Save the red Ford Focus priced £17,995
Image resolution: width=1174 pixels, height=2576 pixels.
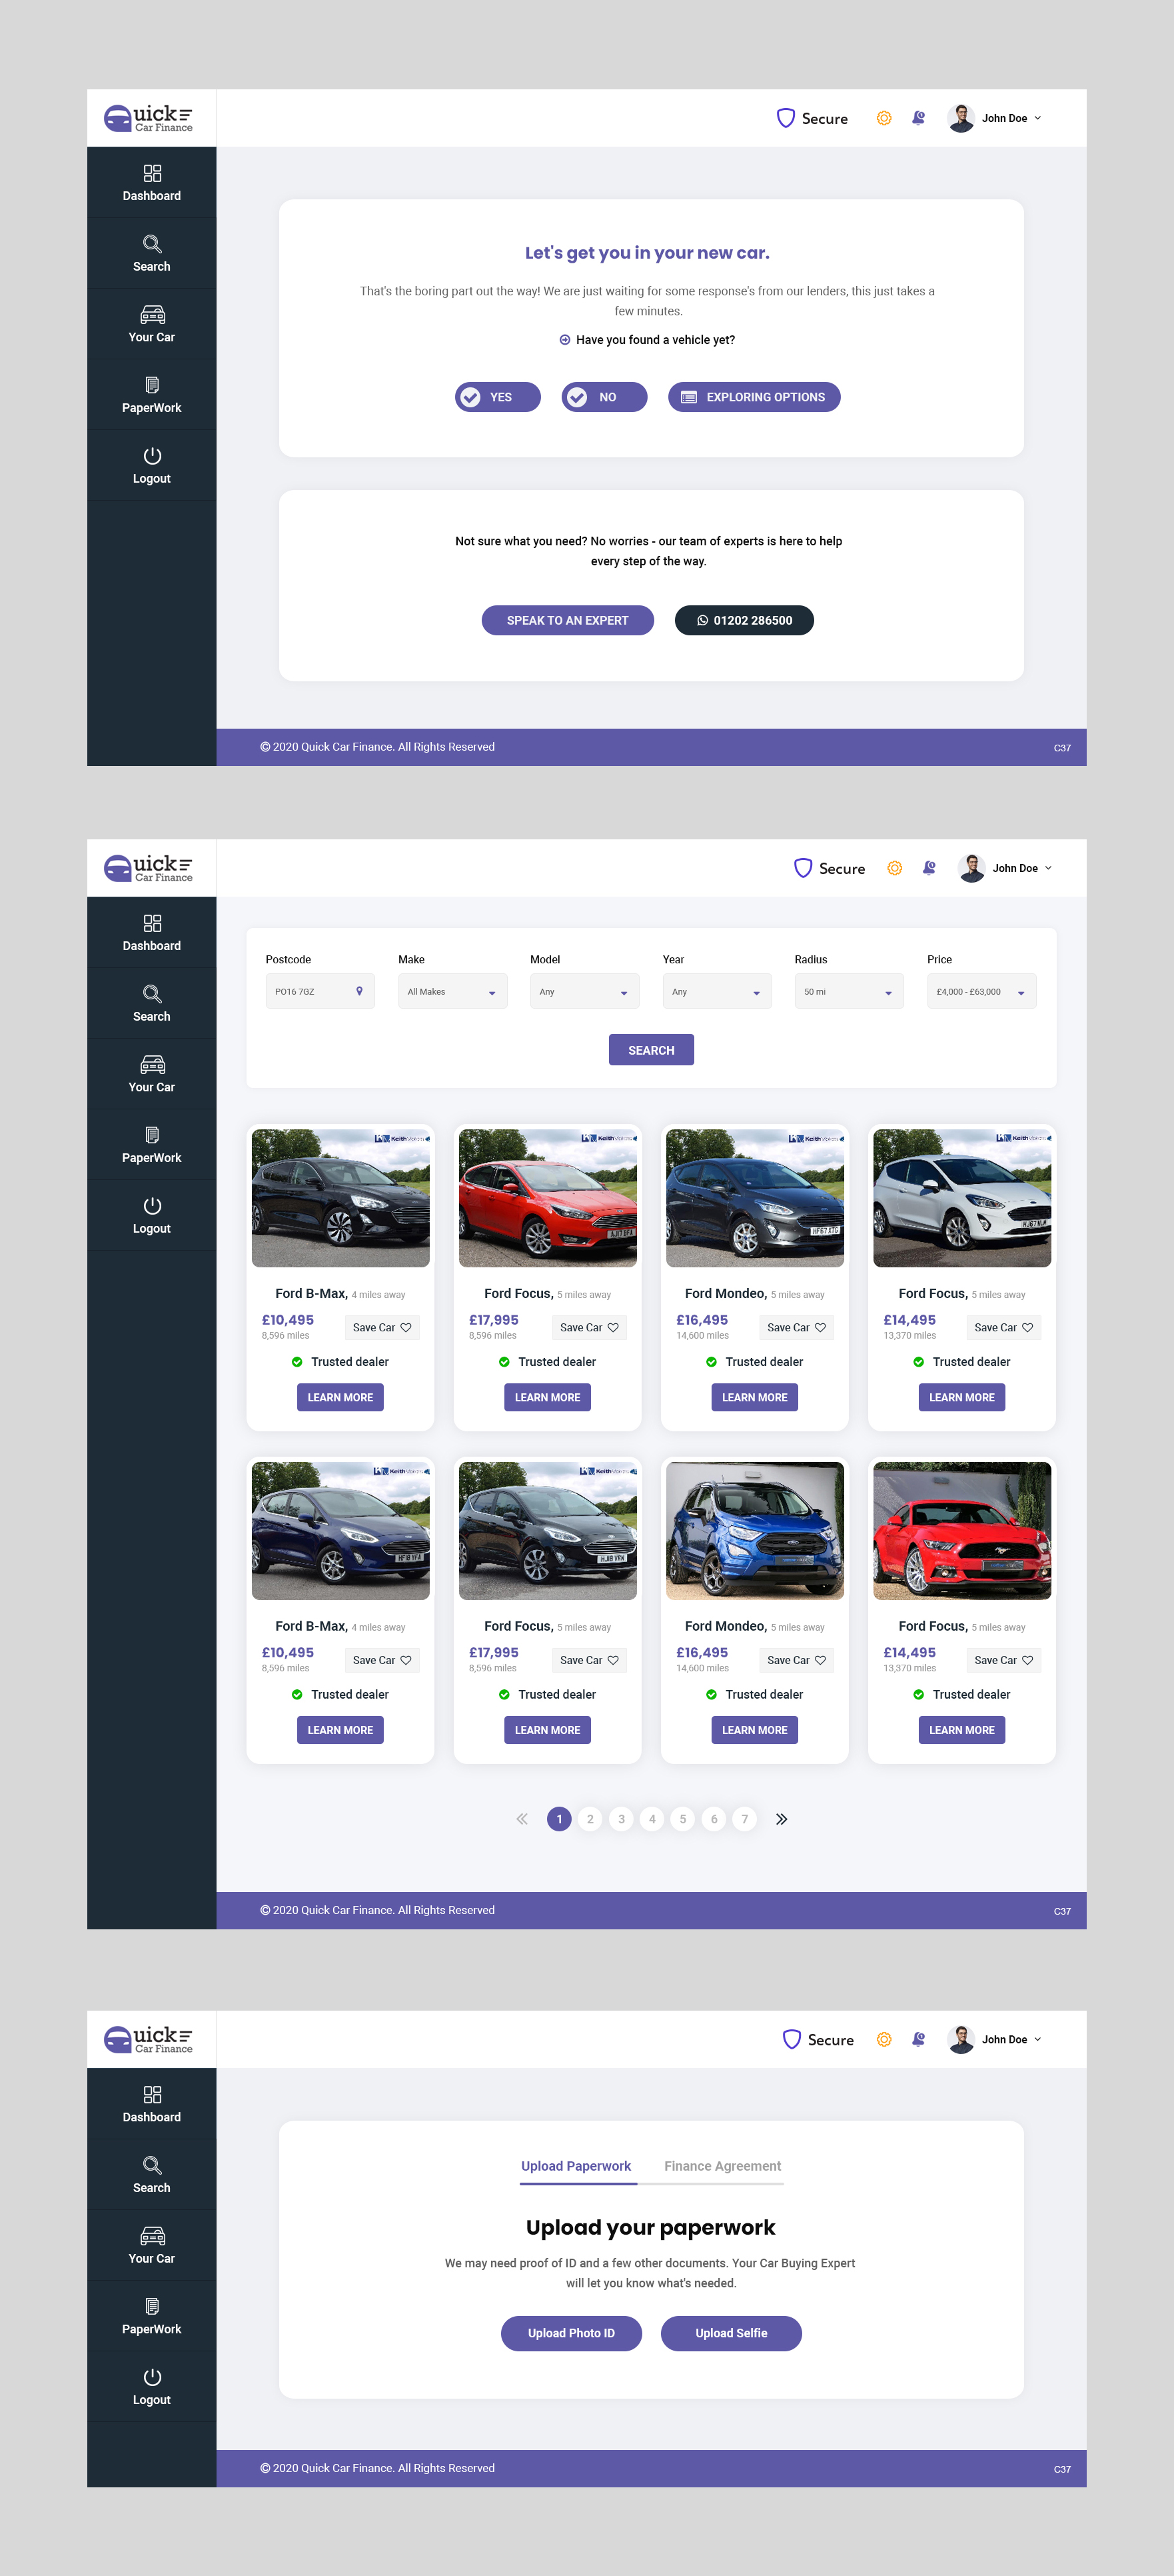pyautogui.click(x=588, y=1327)
